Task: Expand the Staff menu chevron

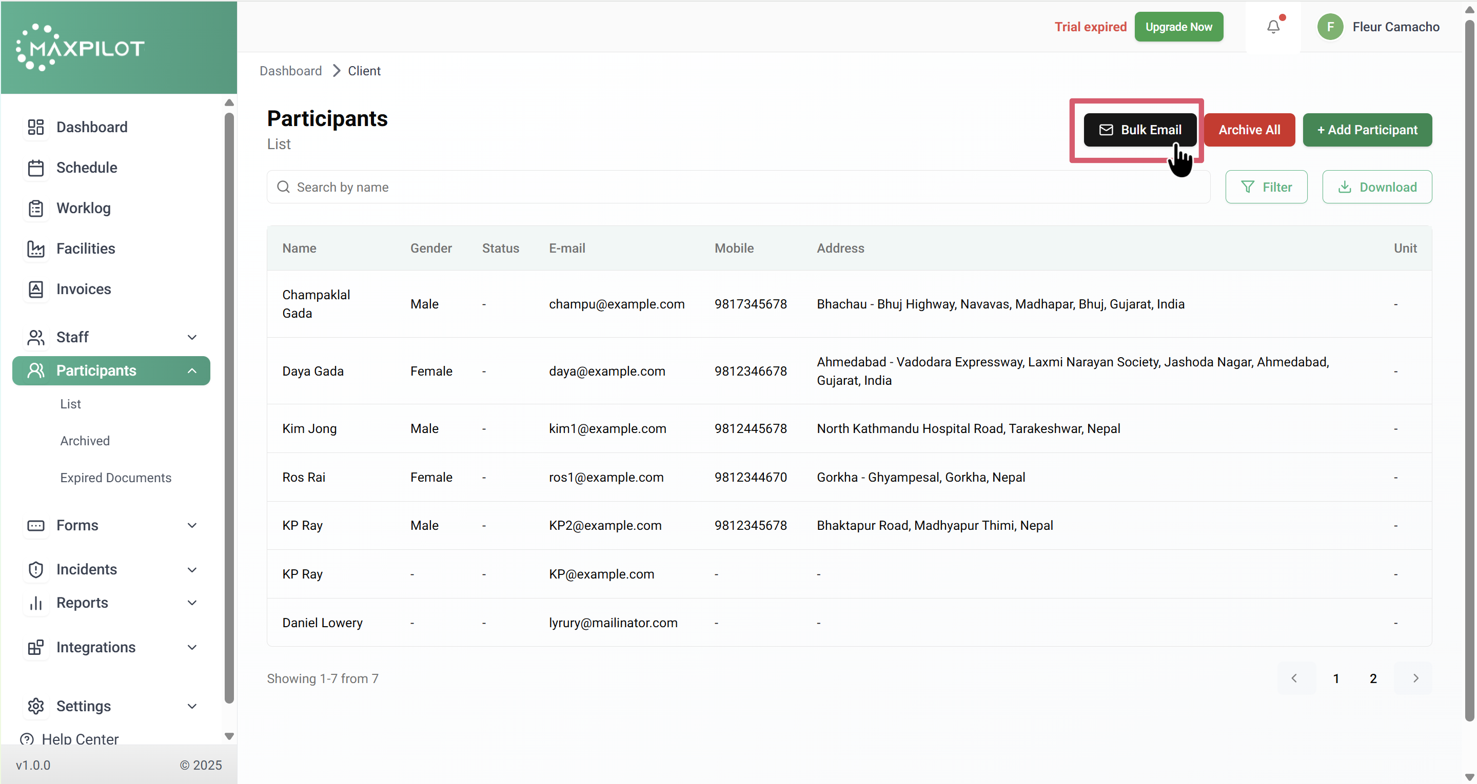Action: click(192, 337)
